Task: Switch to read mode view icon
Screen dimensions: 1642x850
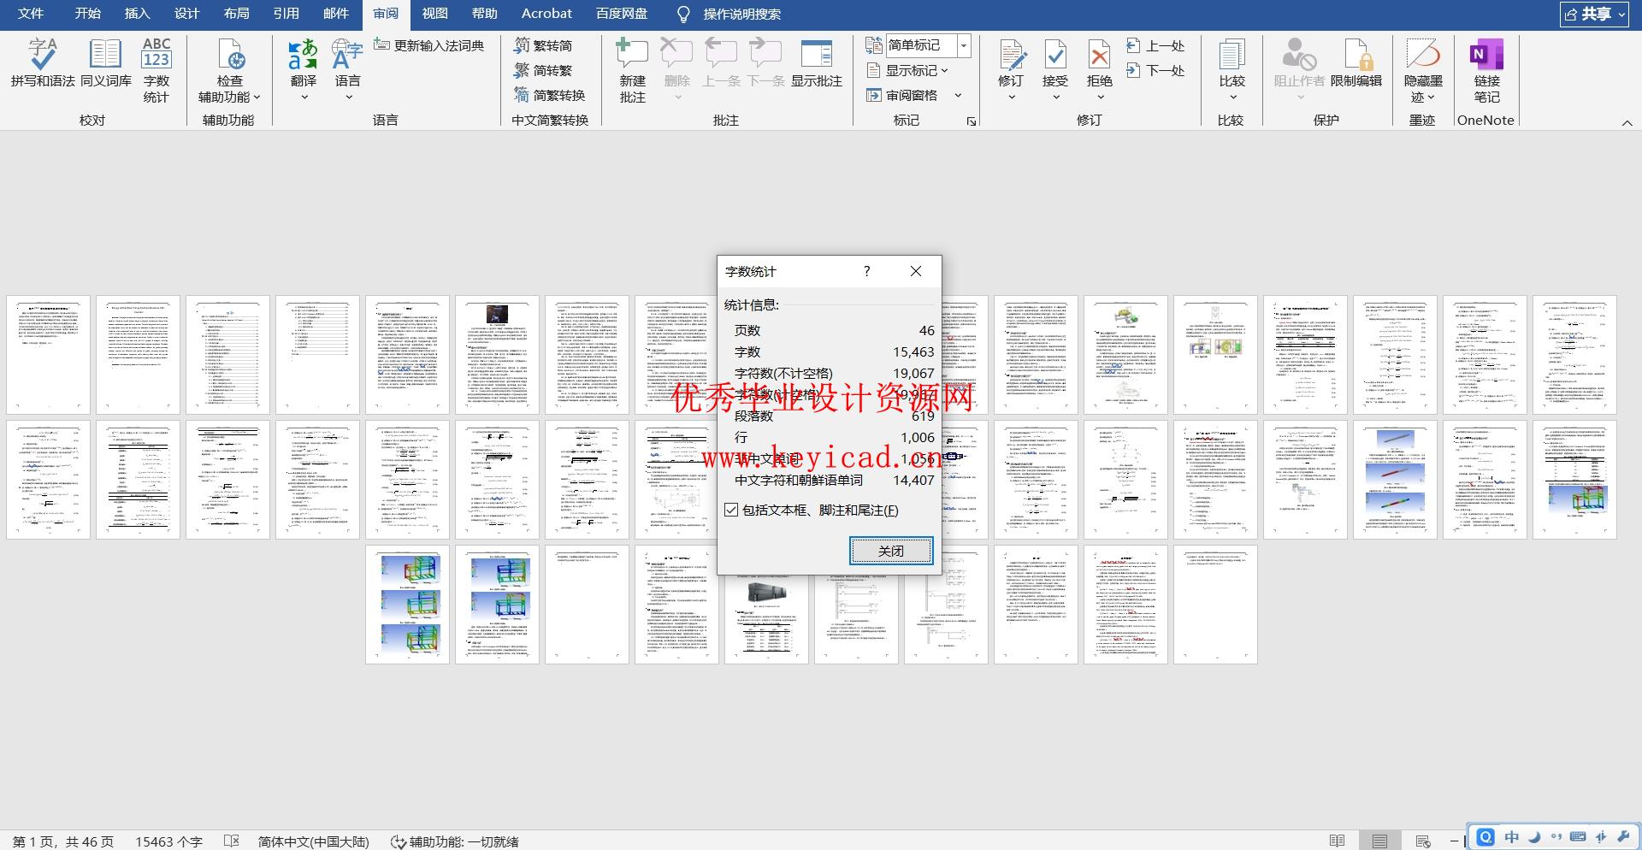Action: [x=1338, y=841]
